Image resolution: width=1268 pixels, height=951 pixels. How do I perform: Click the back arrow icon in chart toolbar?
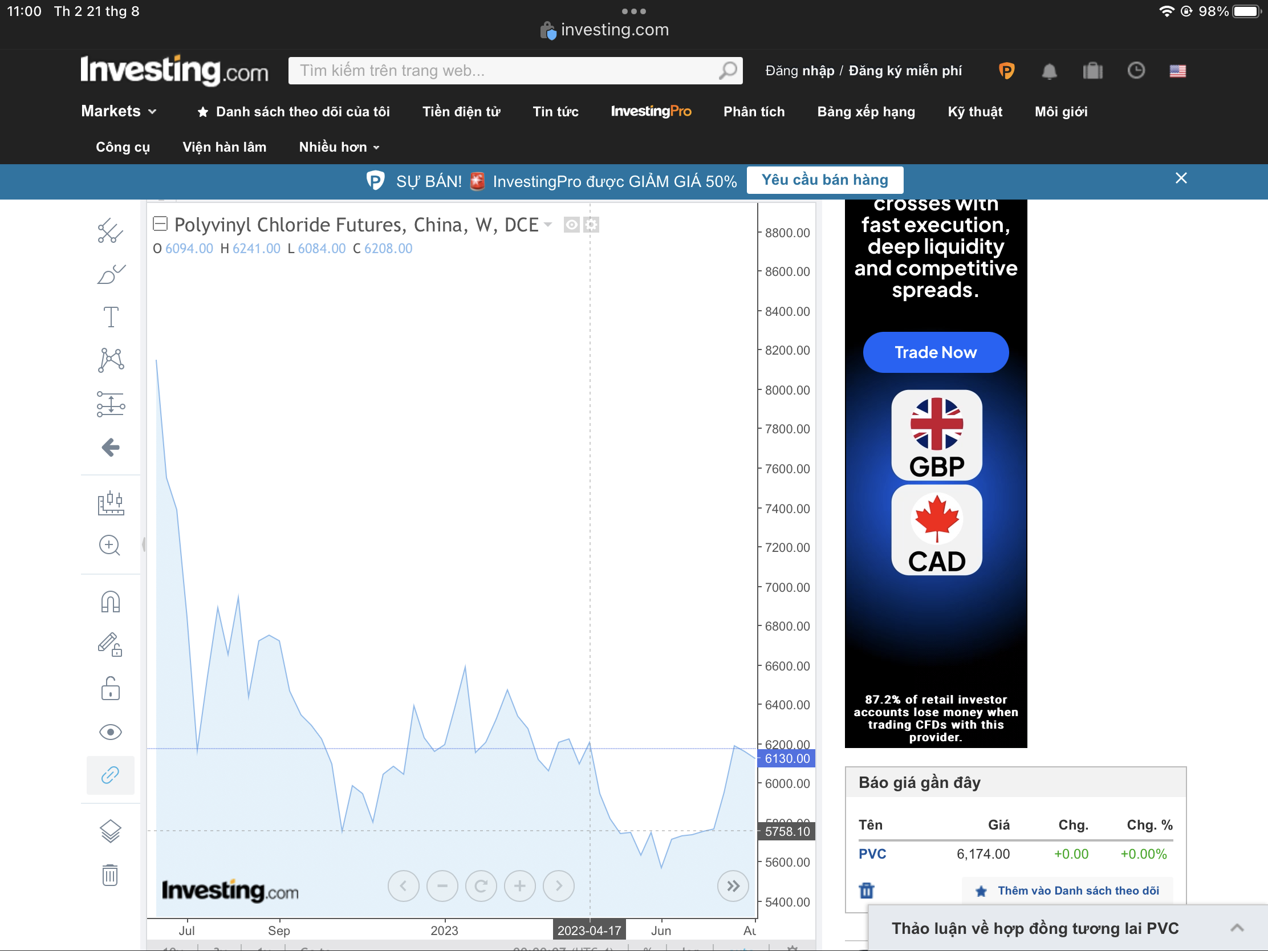point(110,447)
